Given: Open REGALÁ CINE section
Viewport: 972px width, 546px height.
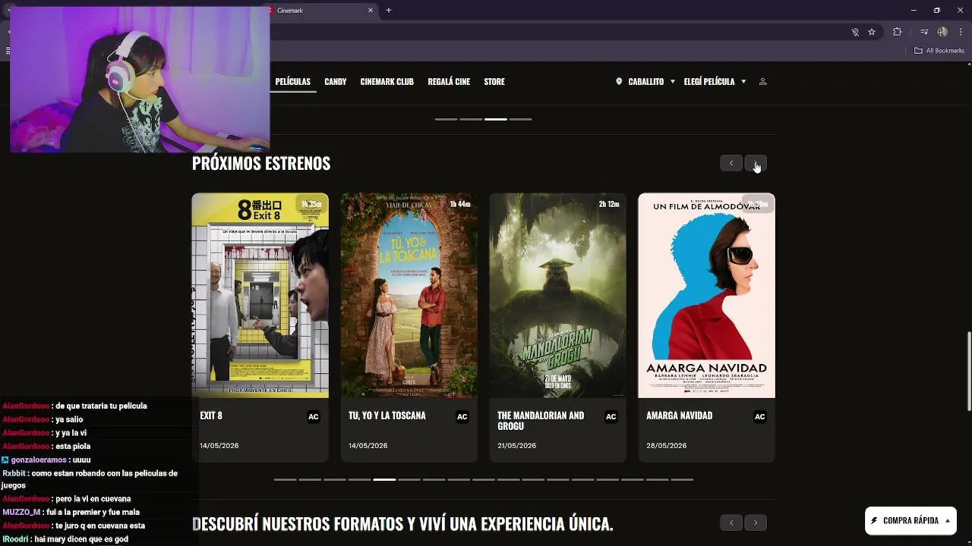Looking at the screenshot, I should [449, 81].
